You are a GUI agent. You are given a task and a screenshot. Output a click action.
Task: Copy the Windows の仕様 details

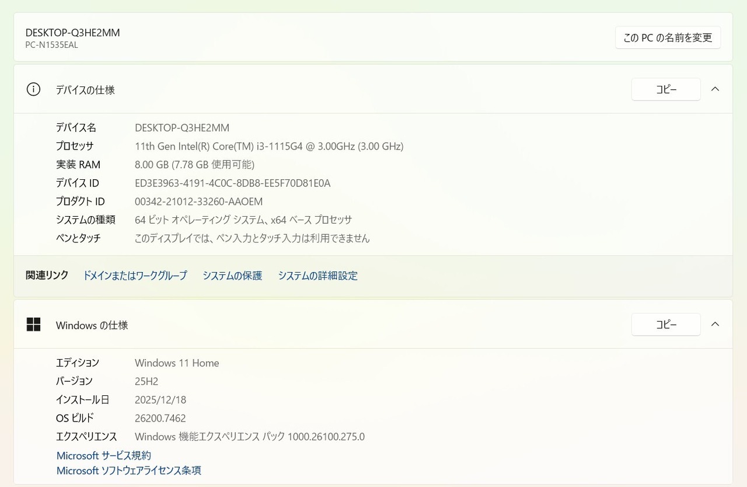click(x=666, y=325)
